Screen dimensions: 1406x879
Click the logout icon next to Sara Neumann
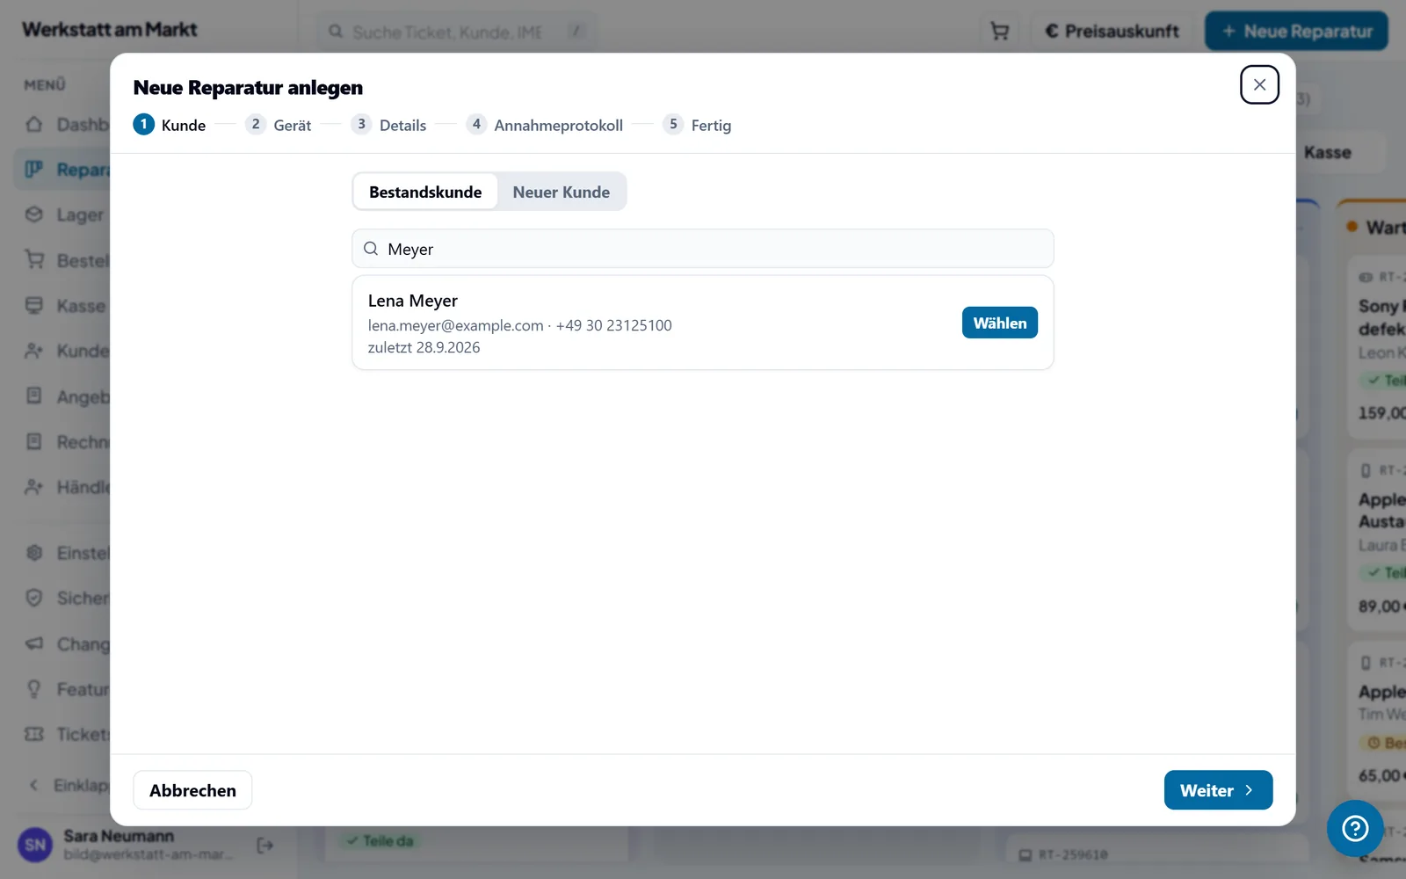pyautogui.click(x=265, y=846)
